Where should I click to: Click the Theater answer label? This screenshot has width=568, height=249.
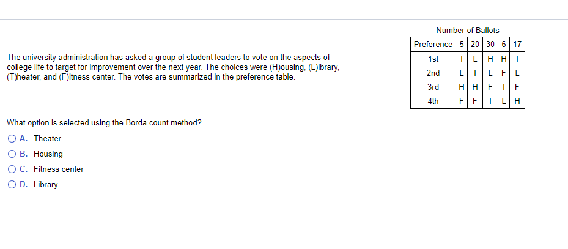[x=48, y=138]
